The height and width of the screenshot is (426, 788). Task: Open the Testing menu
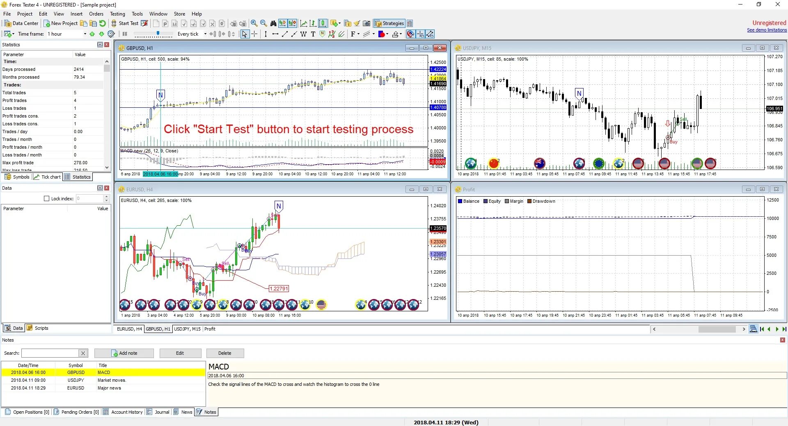pyautogui.click(x=117, y=14)
